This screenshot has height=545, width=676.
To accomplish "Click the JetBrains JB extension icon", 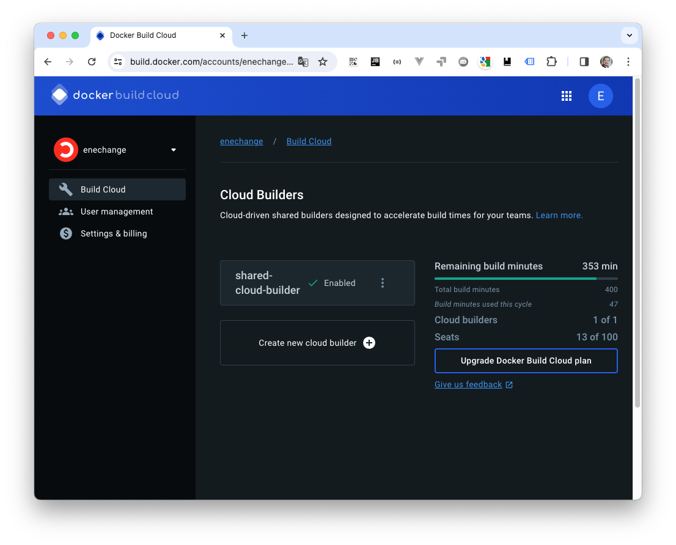I will [x=375, y=62].
